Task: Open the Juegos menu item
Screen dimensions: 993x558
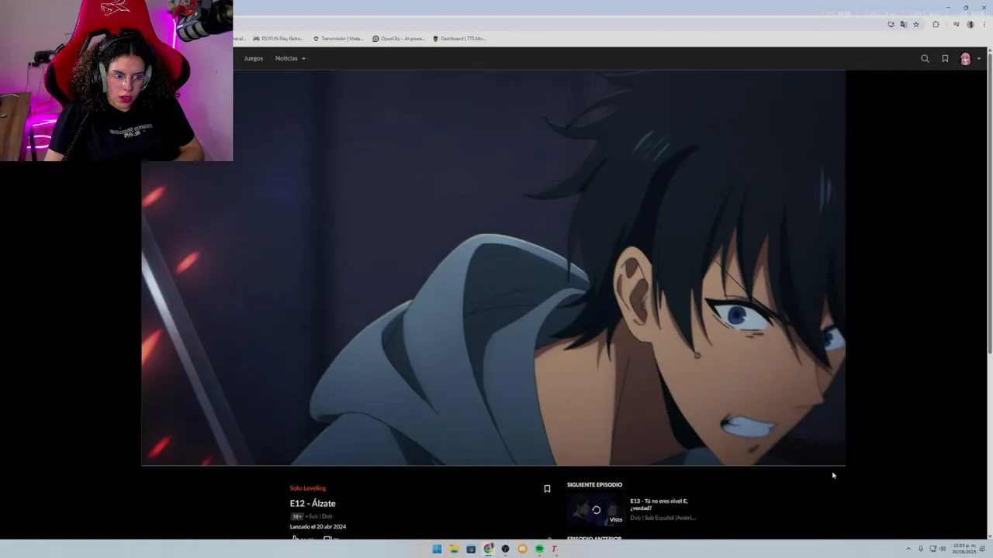Action: coord(253,58)
